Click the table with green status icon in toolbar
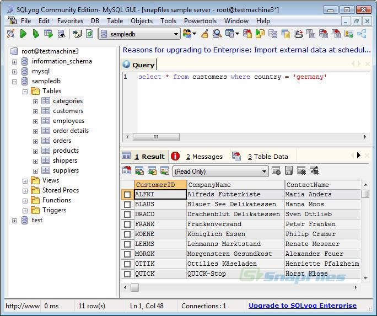Image resolution: width=377 pixels, height=316 pixels. [x=349, y=34]
